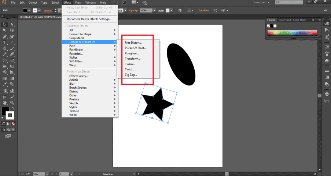Choose Zig Zag effect

[x=130, y=75]
